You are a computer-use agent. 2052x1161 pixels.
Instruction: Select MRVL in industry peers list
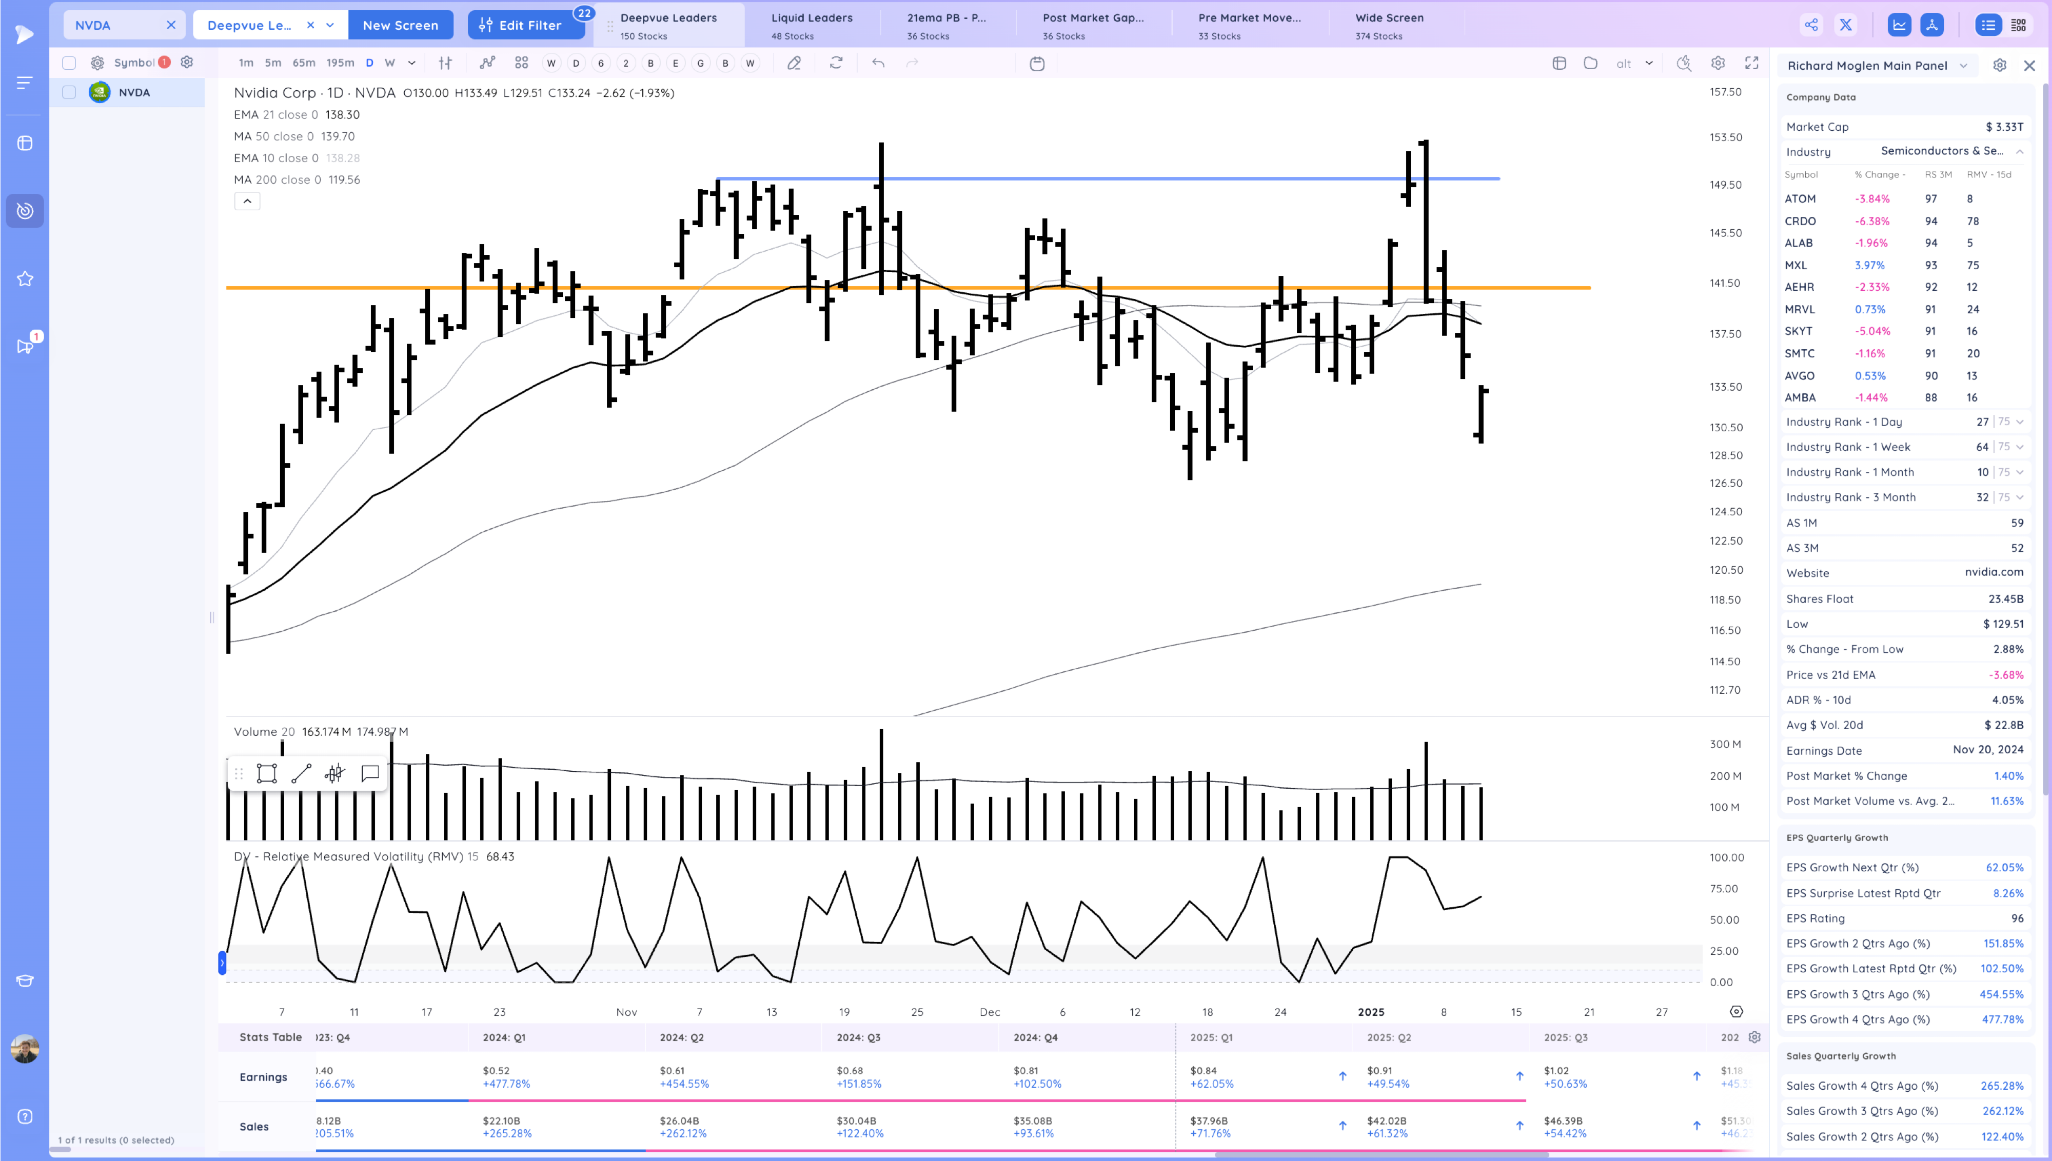point(1800,309)
